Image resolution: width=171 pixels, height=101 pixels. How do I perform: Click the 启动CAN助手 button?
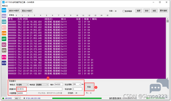coord(14,11)
